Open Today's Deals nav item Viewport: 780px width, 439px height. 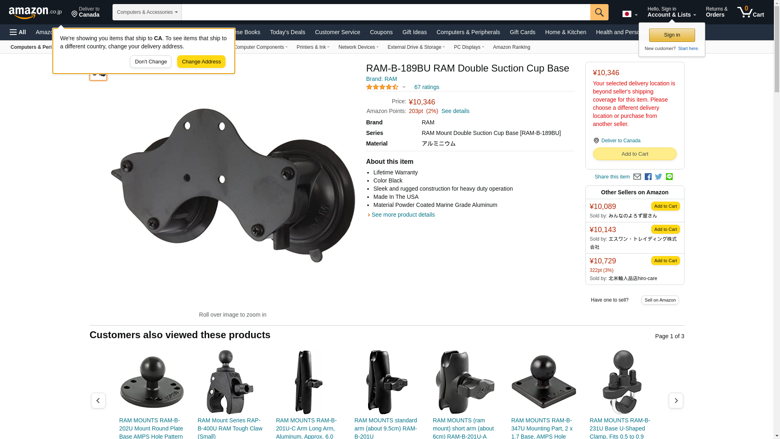tap(288, 32)
